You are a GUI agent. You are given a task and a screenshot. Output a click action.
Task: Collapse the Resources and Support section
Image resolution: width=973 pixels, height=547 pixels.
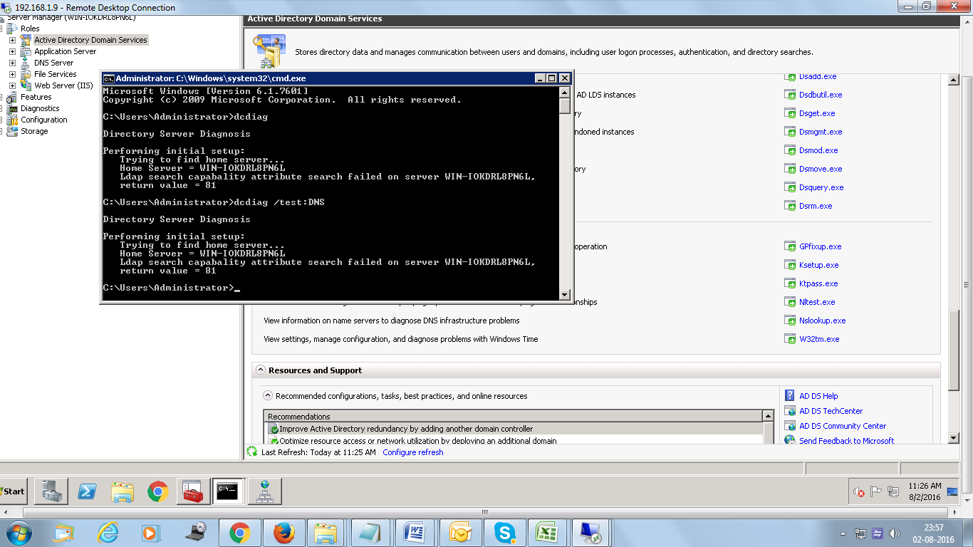261,370
